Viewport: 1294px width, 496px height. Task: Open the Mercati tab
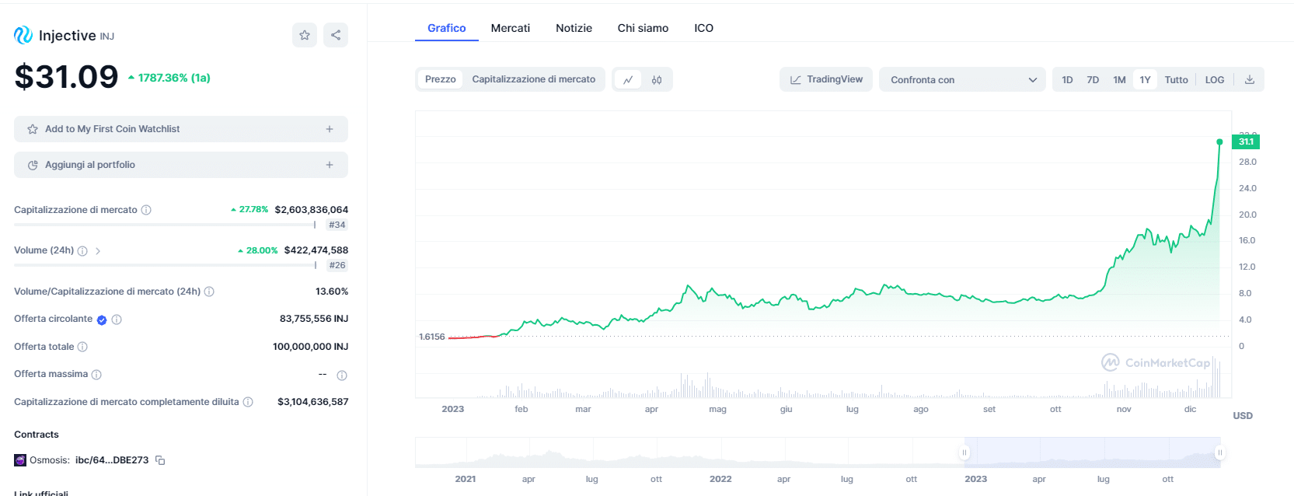click(510, 28)
